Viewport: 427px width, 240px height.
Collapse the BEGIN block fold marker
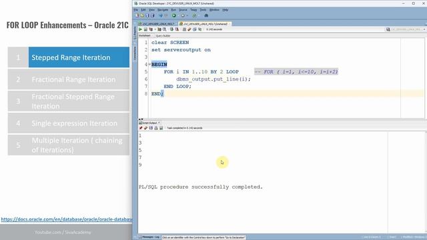click(x=149, y=64)
